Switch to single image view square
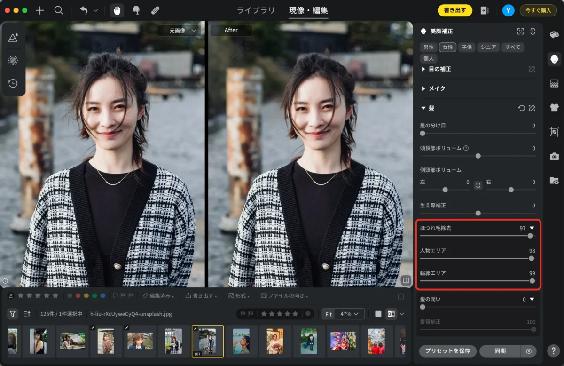 [x=378, y=314]
